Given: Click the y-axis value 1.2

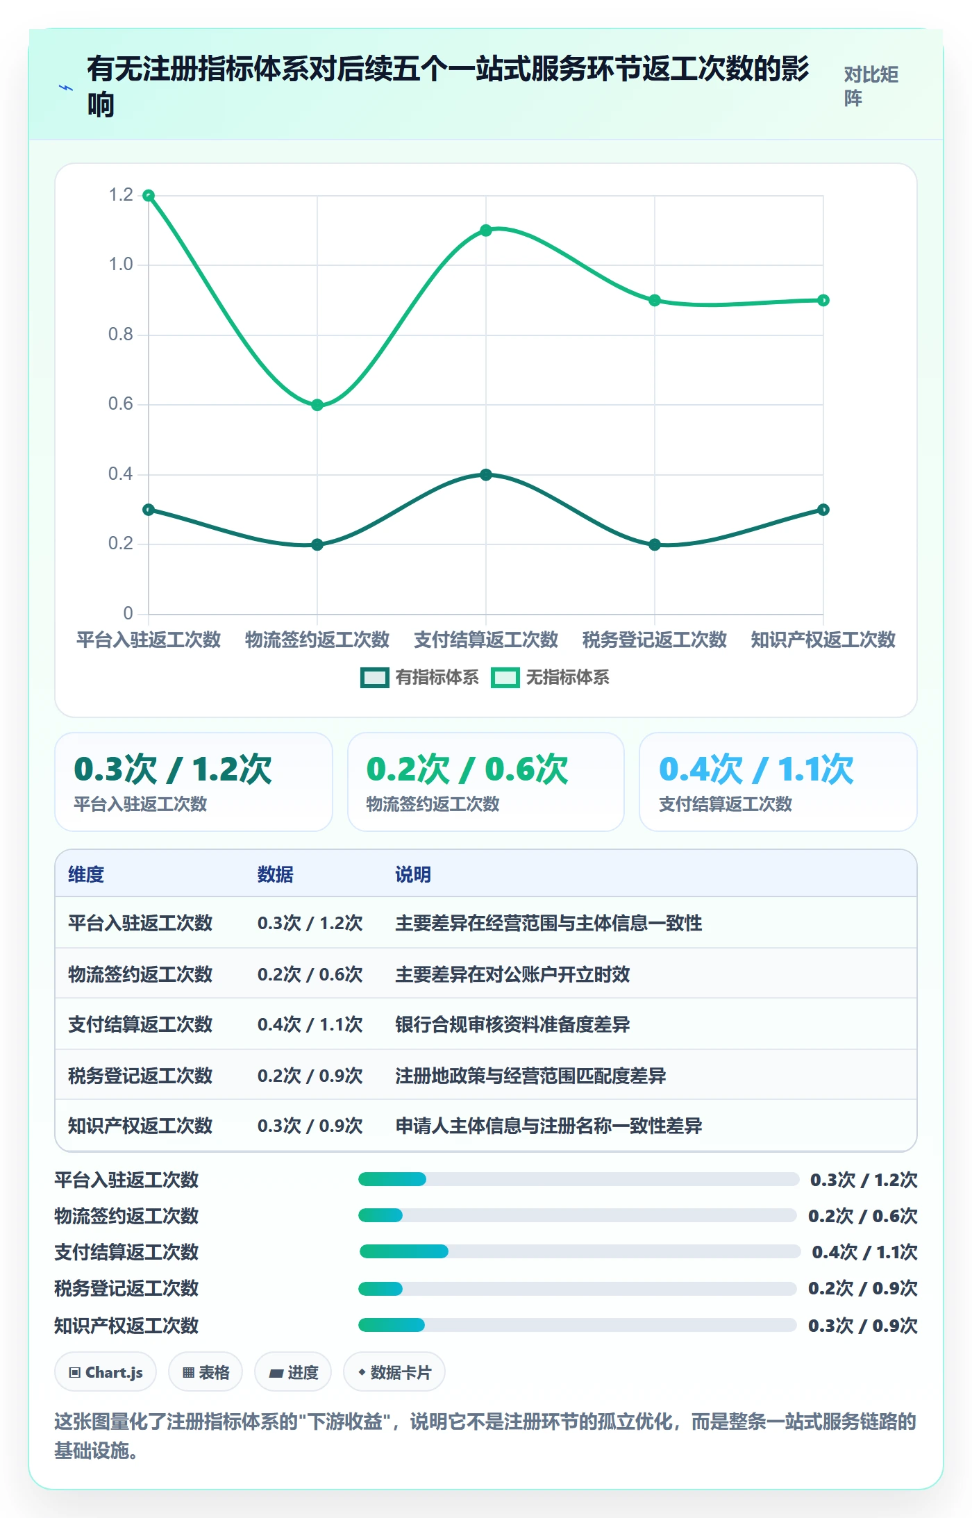Looking at the screenshot, I should pos(121,195).
